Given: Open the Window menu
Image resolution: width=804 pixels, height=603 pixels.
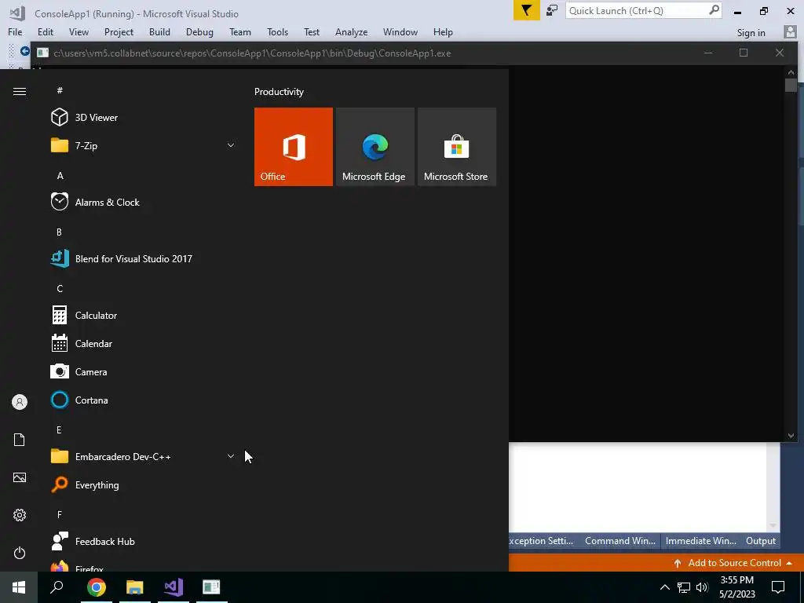Looking at the screenshot, I should (x=400, y=31).
